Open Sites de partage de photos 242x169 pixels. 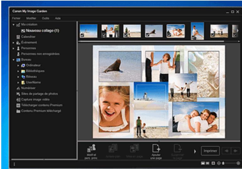18,94
